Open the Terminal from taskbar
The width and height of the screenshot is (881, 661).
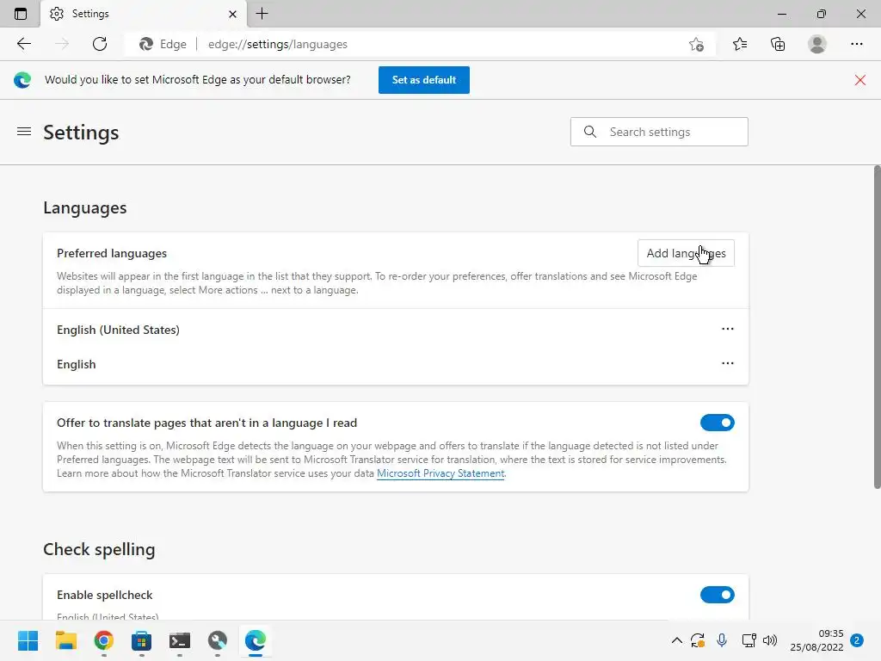pyautogui.click(x=180, y=640)
